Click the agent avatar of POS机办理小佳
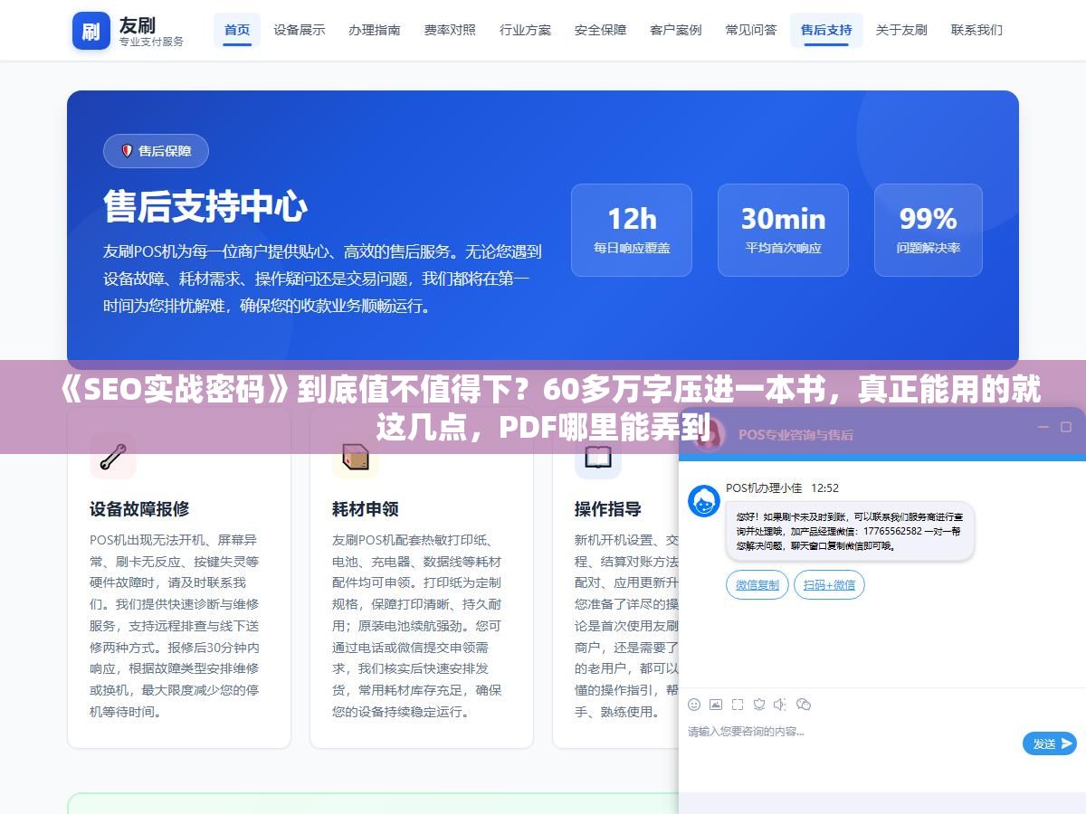 (704, 501)
